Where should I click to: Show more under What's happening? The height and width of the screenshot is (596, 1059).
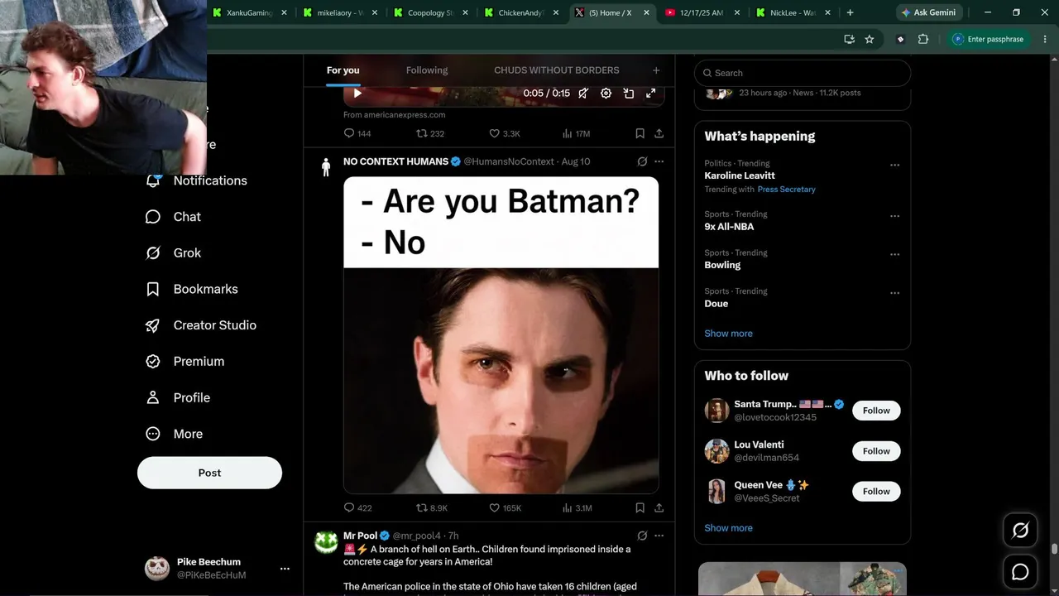point(728,334)
